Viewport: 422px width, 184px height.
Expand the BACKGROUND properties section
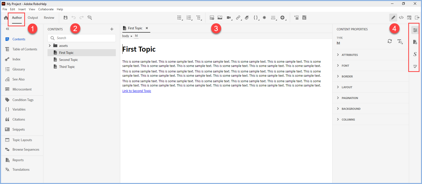tap(351, 109)
